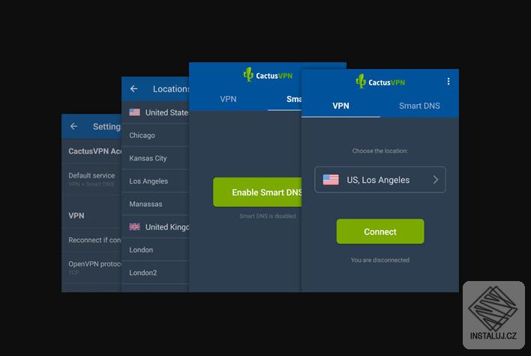This screenshot has height=356, width=531.
Task: Click Enable Smart DNS button
Action: tap(257, 192)
